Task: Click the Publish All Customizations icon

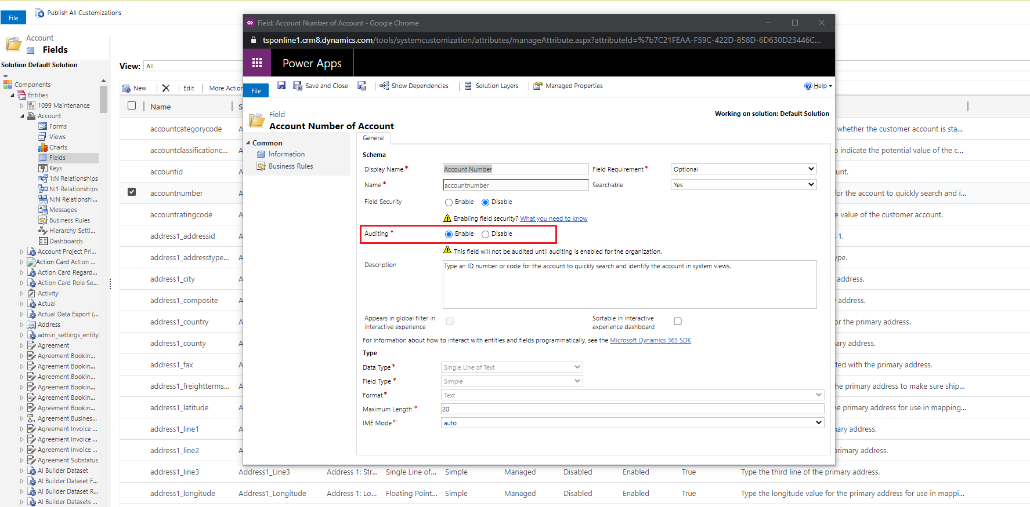Action: click(x=39, y=13)
